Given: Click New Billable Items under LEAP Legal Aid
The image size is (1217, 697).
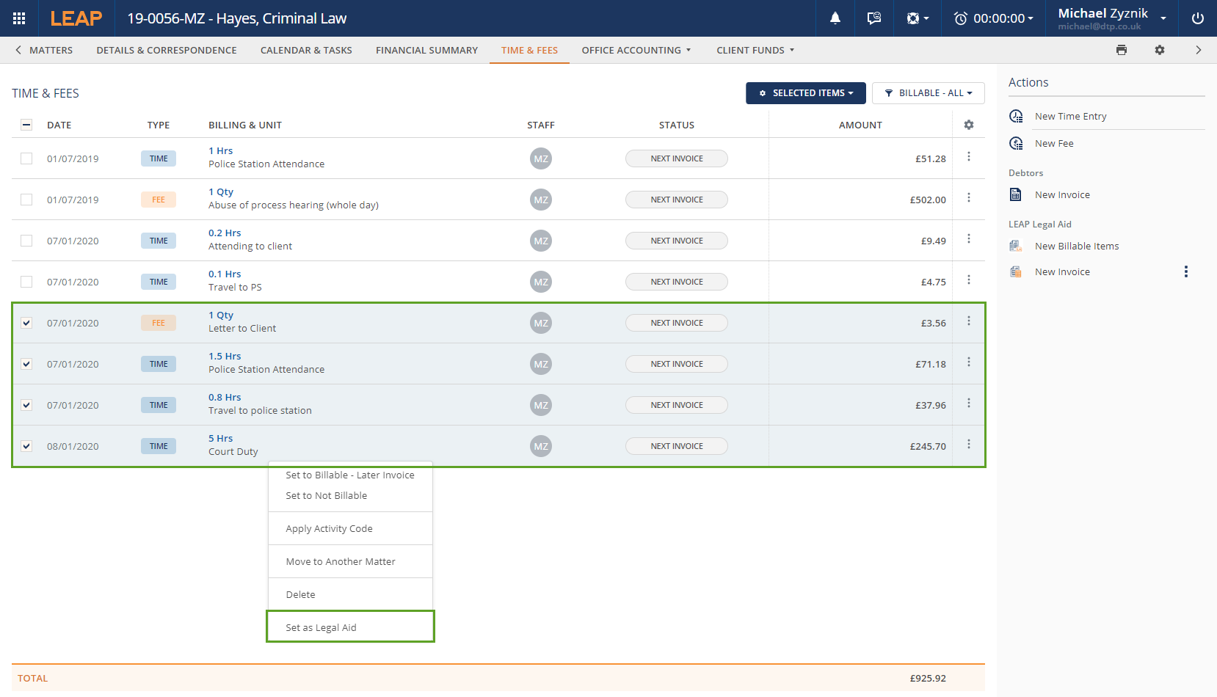Looking at the screenshot, I should pos(1076,246).
